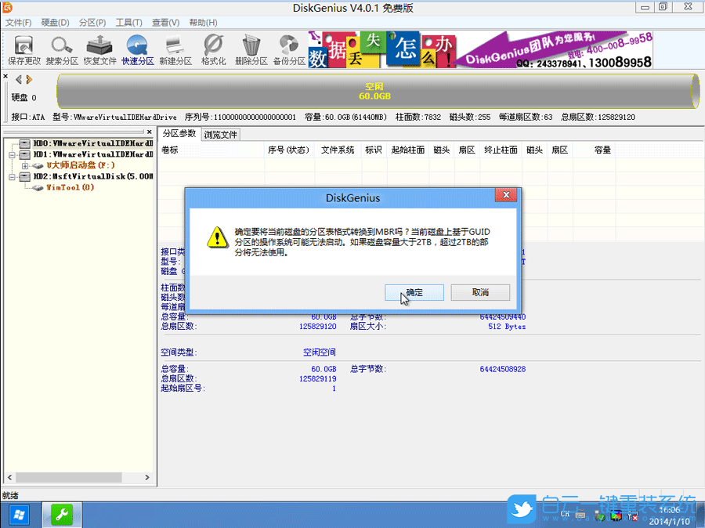Click the 搜索分区 (search partition) tool
Viewport: 705px width, 528px height.
61,49
